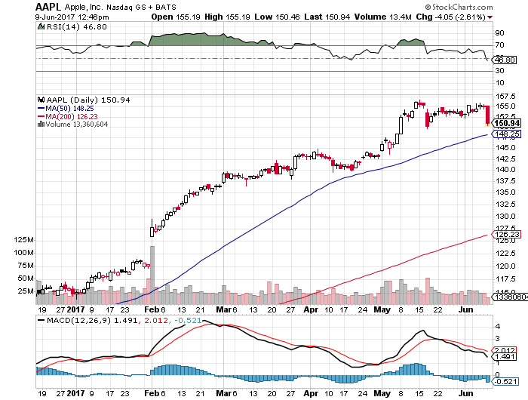Click the green RSI indicator icon
The height and width of the screenshot is (400, 528).
tap(41, 26)
